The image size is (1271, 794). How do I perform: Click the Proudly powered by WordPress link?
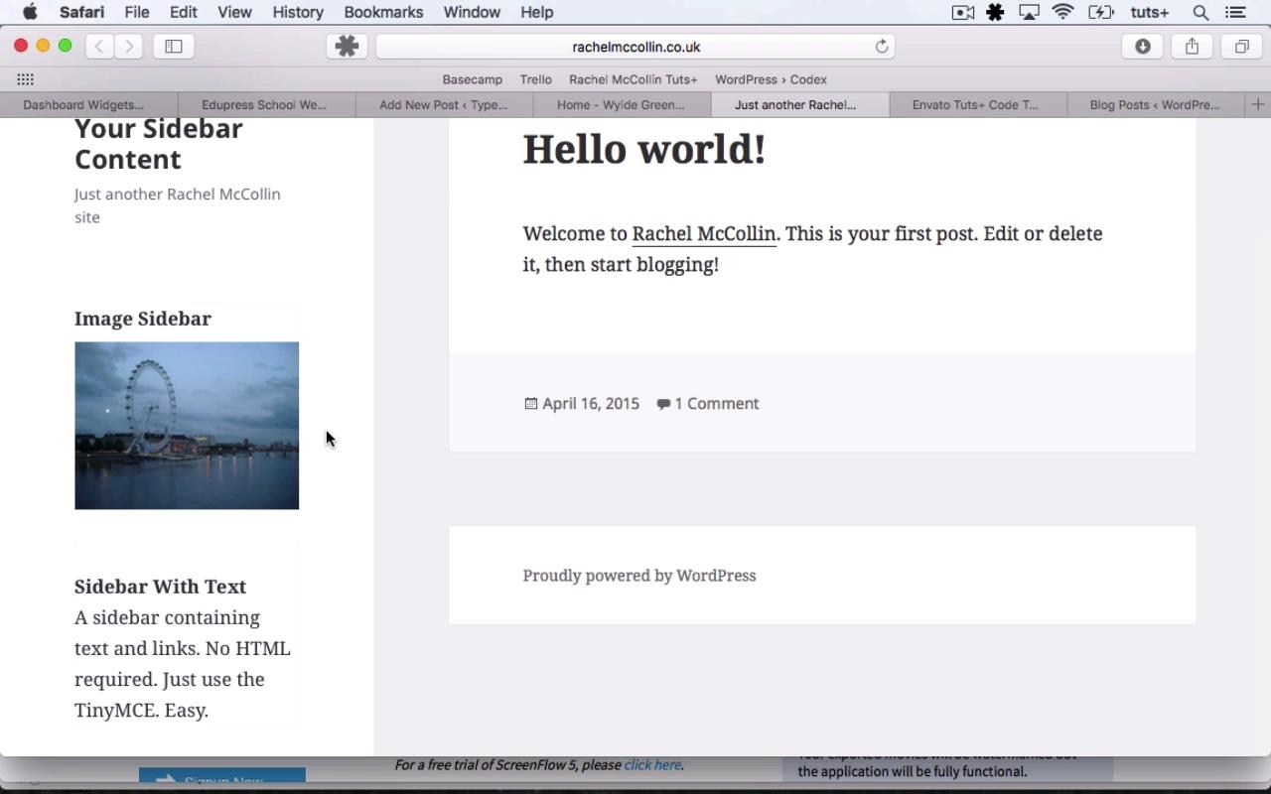point(639,576)
